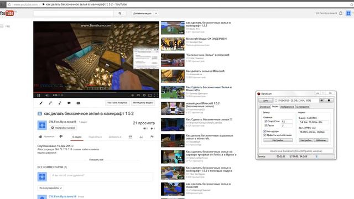354x199 pixels.
Task: Expand description with Показать все
Action: coord(96,160)
